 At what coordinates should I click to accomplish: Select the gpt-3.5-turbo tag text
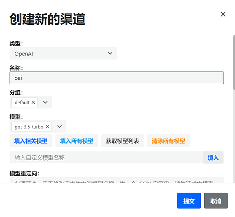pos(29,127)
